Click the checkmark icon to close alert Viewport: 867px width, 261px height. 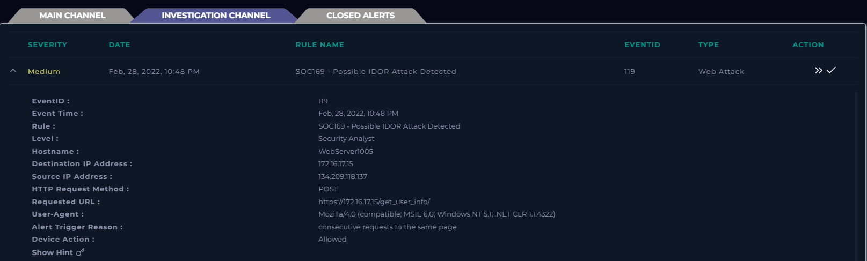coord(831,70)
